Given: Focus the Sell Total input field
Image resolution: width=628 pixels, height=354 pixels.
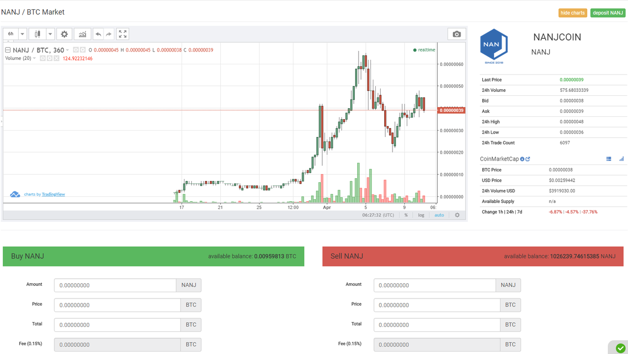Looking at the screenshot, I should click(x=437, y=325).
